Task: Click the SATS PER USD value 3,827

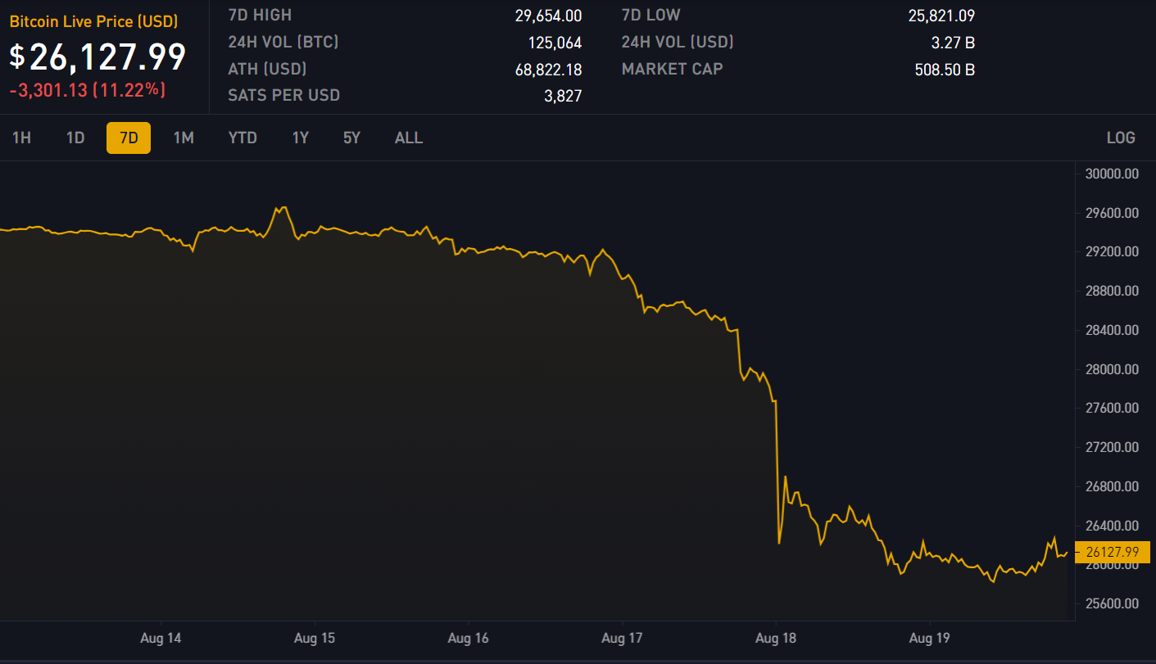Action: 562,96
